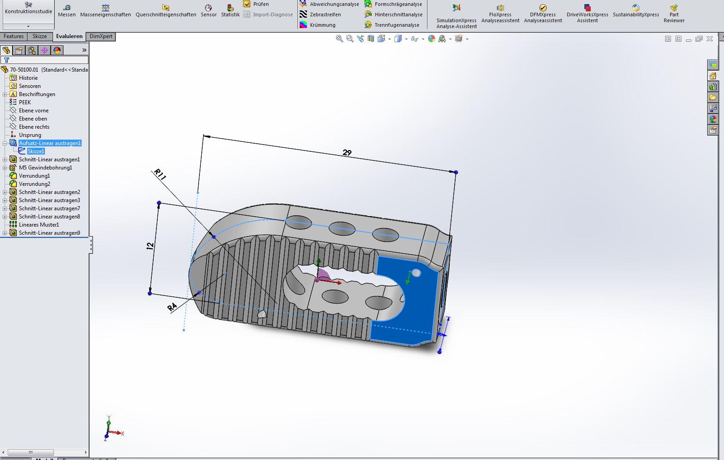The height and width of the screenshot is (460, 724).
Task: Launch the Statistik tool
Action: click(230, 10)
